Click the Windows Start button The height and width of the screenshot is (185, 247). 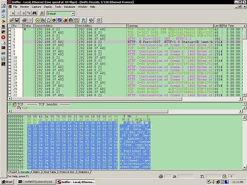7,182
